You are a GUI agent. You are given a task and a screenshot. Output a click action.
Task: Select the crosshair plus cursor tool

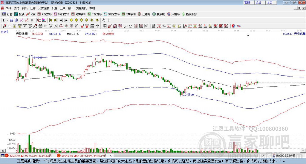click(109, 20)
